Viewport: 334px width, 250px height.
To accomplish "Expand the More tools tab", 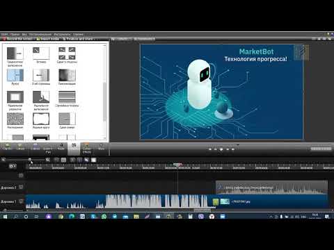I will pyautogui.click(x=101, y=147).
